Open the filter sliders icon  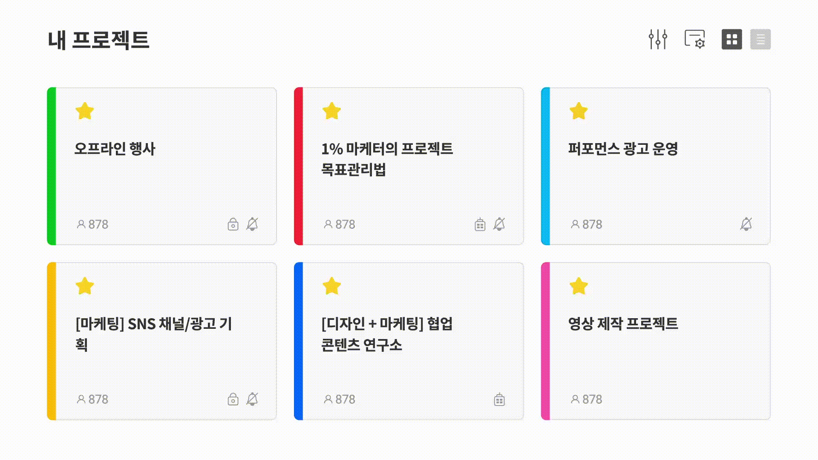(x=658, y=39)
